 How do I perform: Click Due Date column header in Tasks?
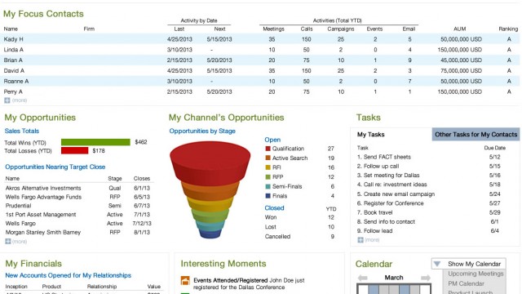pos(495,148)
